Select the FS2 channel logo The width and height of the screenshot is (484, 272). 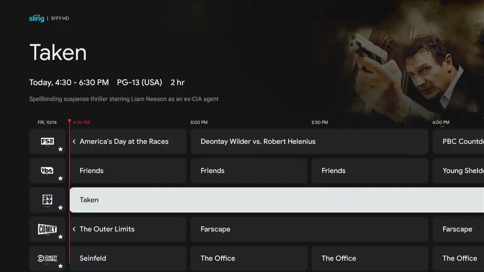(x=47, y=141)
